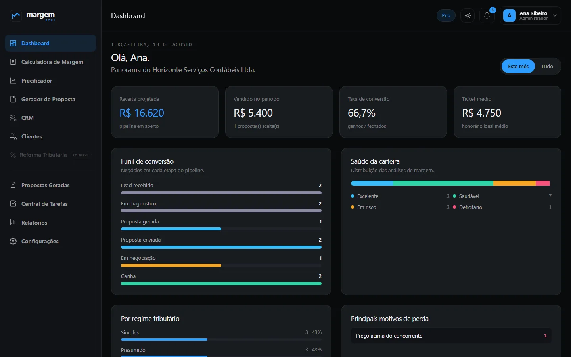Click the Gerador de Proposta document icon
This screenshot has height=357, width=571.
13,99
